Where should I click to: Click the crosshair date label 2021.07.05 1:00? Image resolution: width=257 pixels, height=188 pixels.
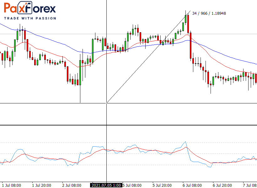click(x=106, y=185)
